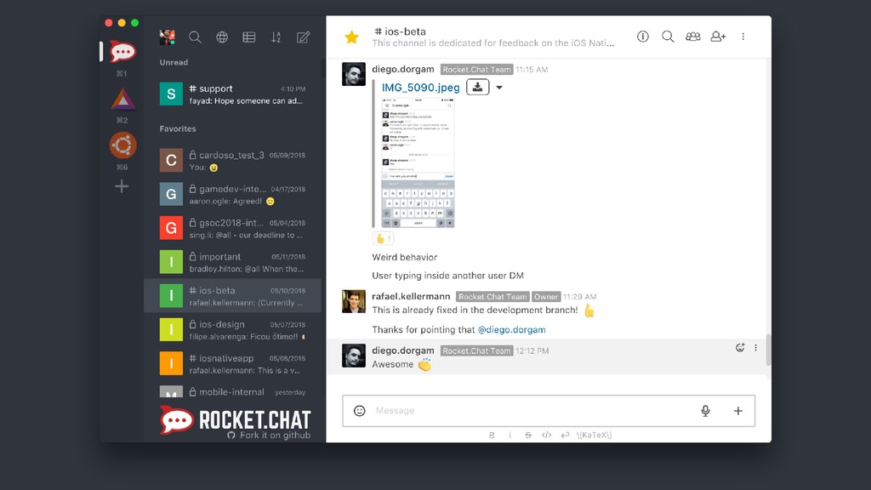Screen dimensions: 871x490
Task: Click rafael.kellermann username
Action: 411,296
